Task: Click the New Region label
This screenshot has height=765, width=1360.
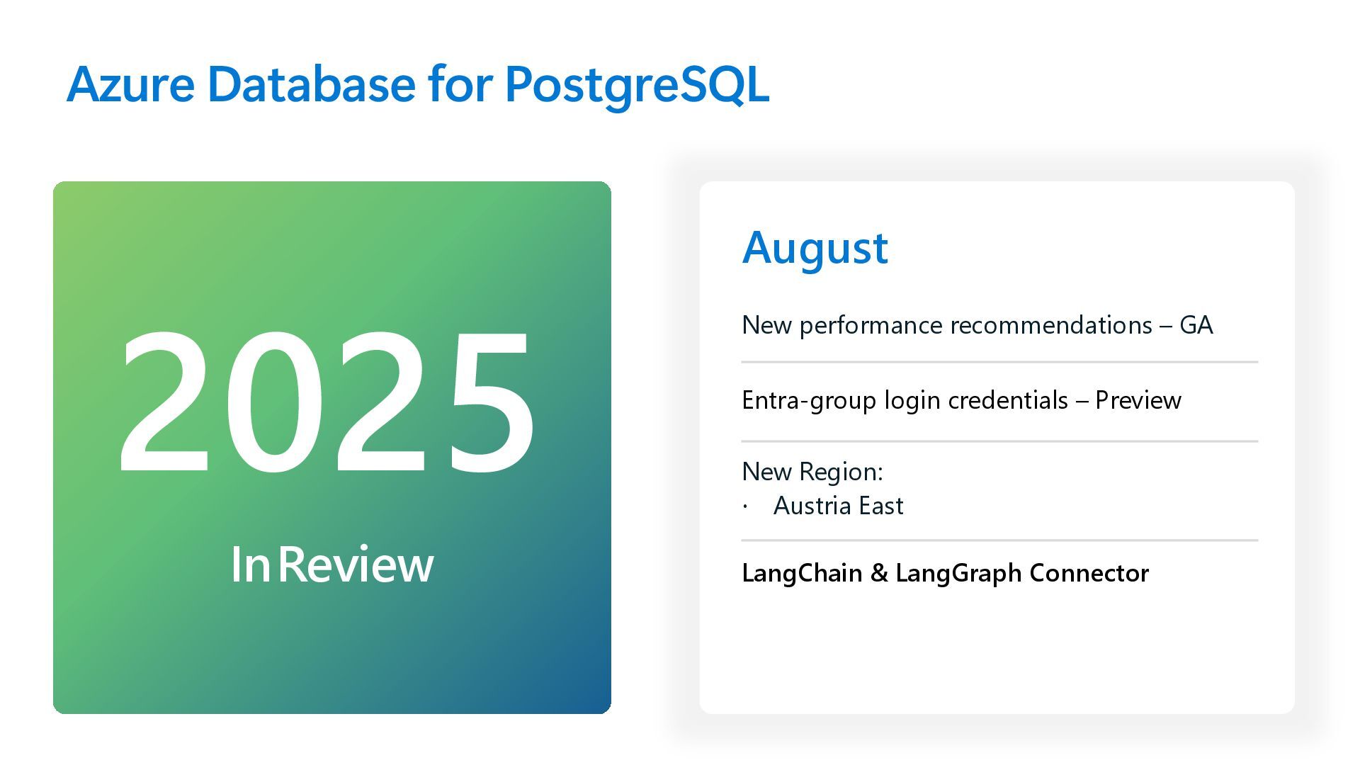Action: [812, 472]
